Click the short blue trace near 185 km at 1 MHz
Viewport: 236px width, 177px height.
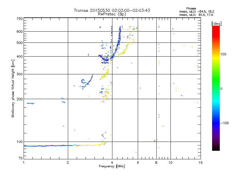coord(31,104)
